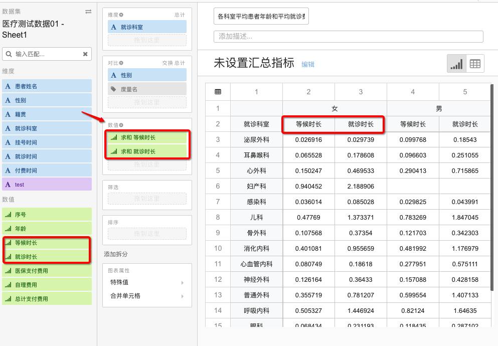Open the gear settings beside 数值 panel
This screenshot has width=498, height=346.
point(121,125)
